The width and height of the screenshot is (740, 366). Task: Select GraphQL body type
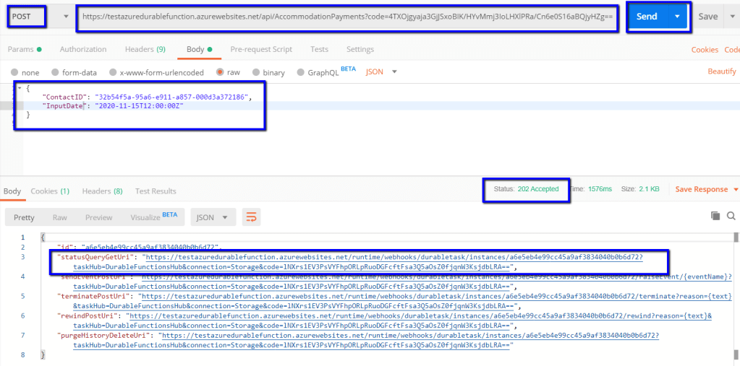300,73
